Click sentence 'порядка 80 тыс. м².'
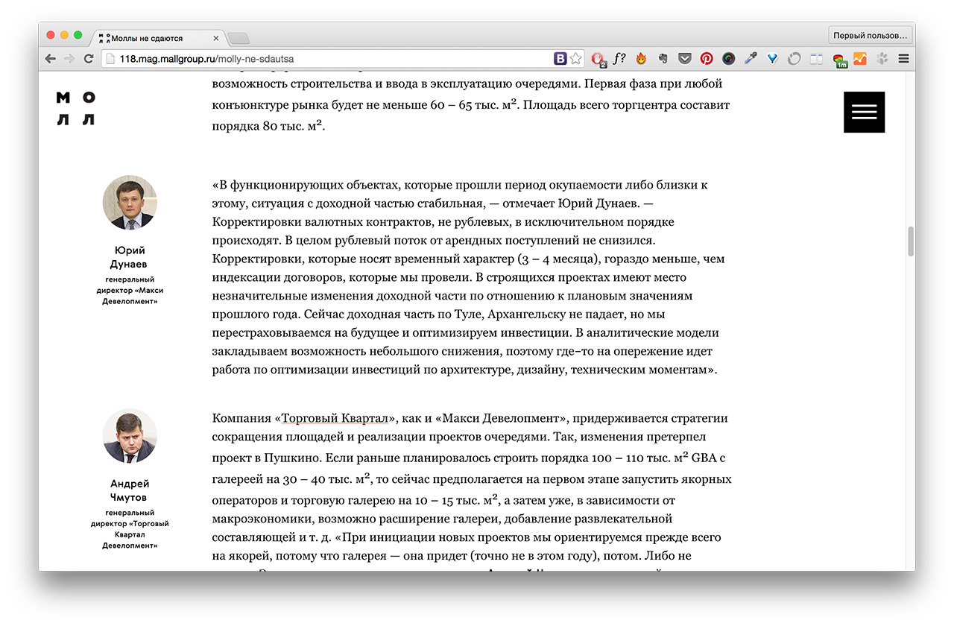This screenshot has width=954, height=626. 269,125
